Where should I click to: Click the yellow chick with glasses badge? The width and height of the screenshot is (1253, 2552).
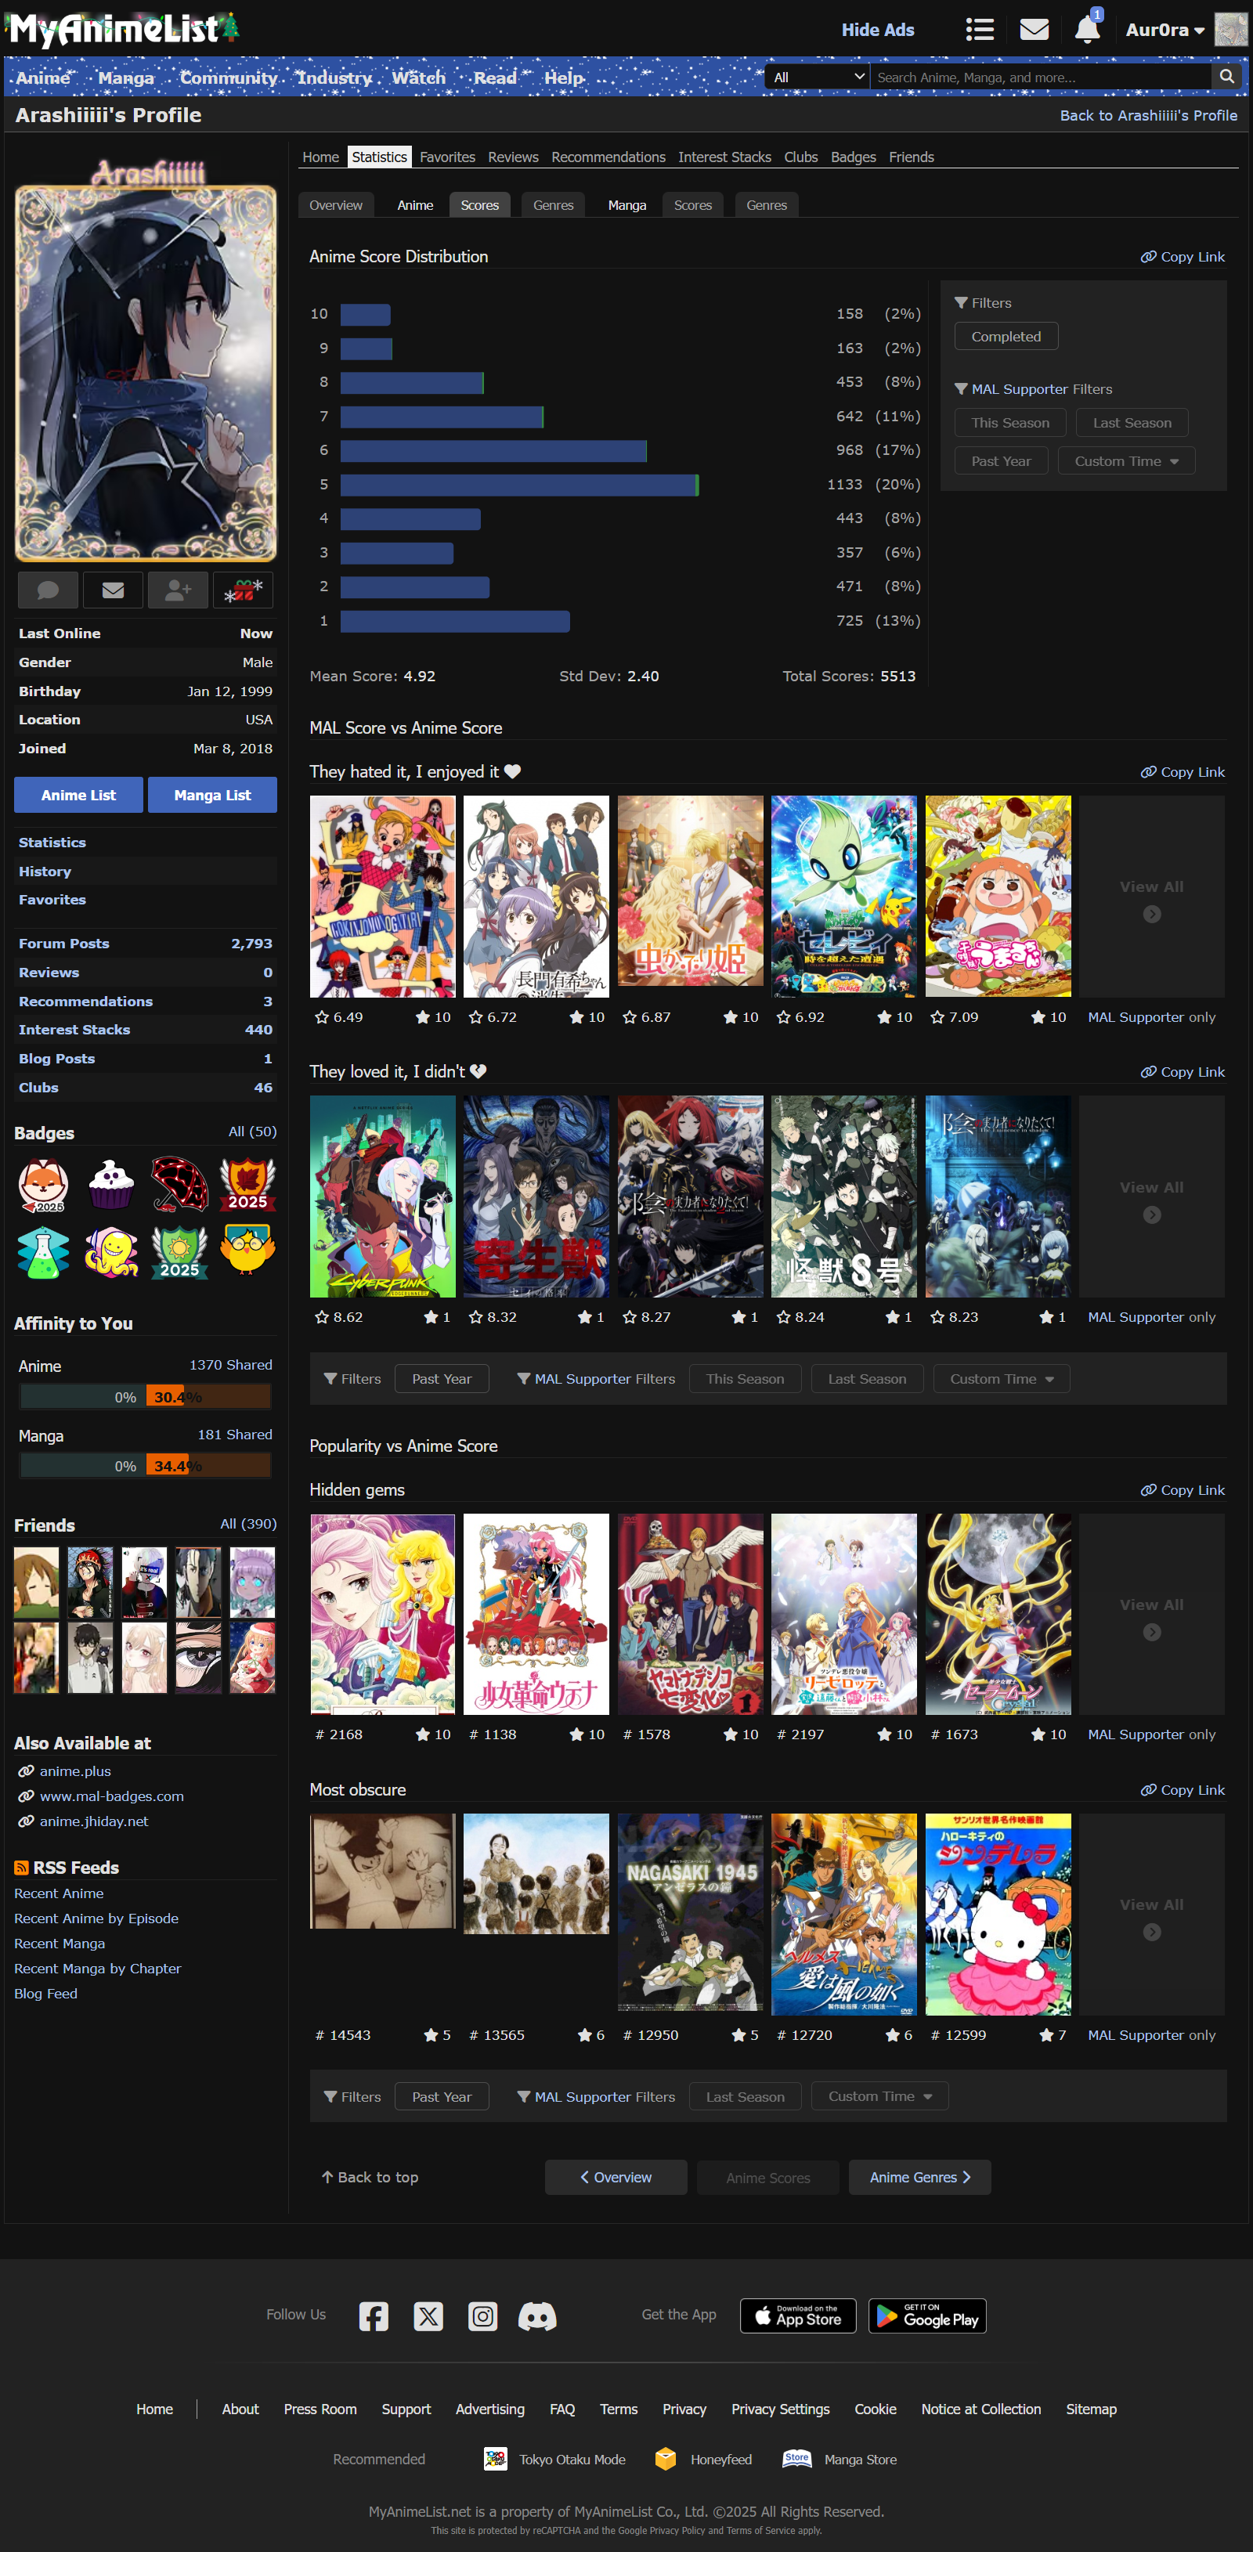247,1251
